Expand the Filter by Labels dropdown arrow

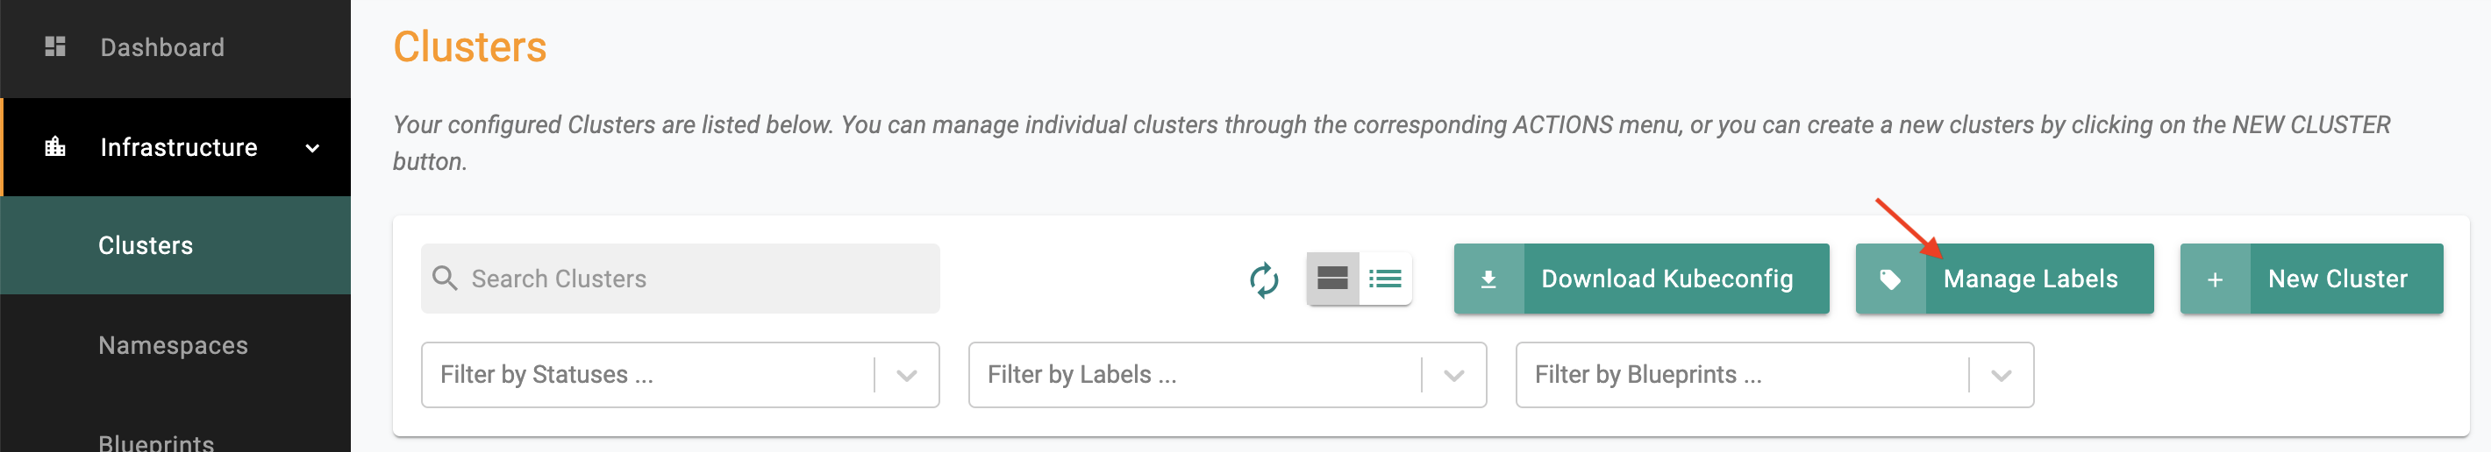(x=1453, y=375)
